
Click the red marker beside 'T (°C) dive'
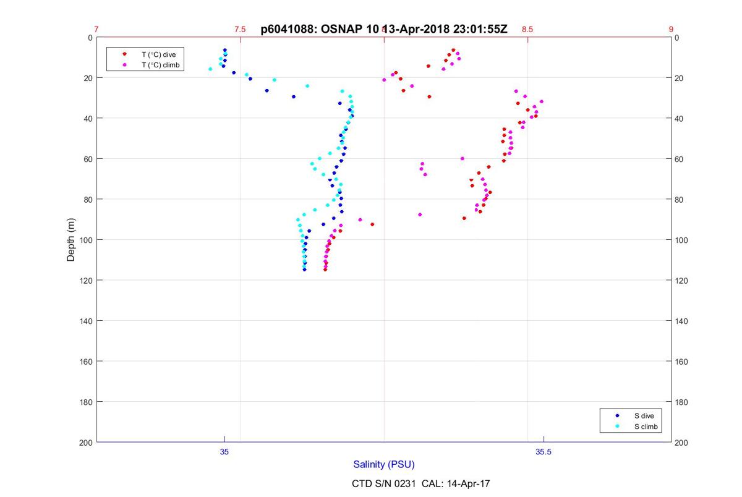click(x=124, y=54)
